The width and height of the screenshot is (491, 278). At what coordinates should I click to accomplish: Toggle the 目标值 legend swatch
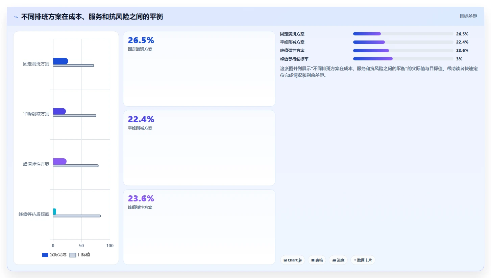click(x=73, y=255)
